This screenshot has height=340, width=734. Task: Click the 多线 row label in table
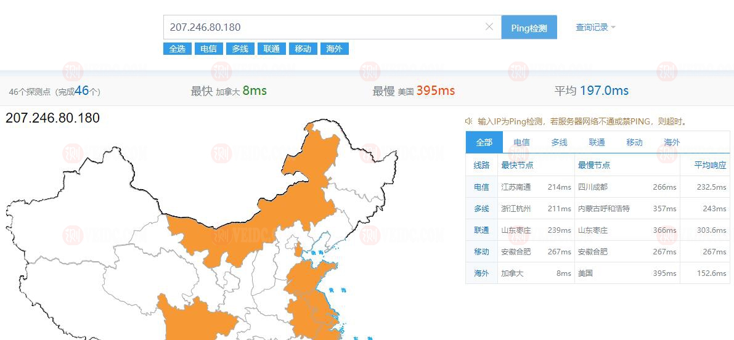click(x=481, y=209)
